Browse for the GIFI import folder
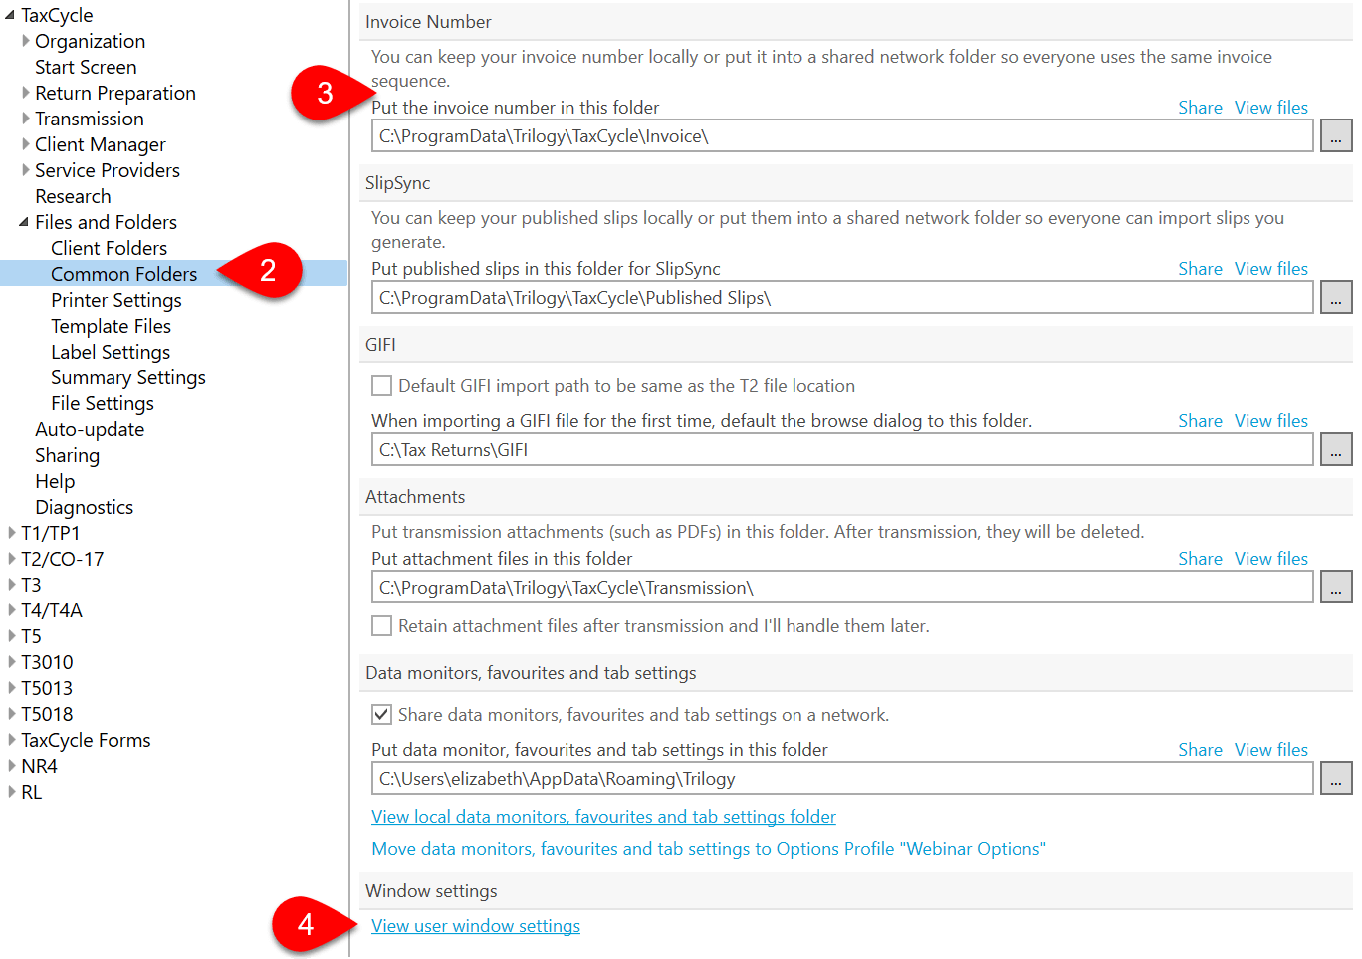1362x959 pixels. point(1336,449)
